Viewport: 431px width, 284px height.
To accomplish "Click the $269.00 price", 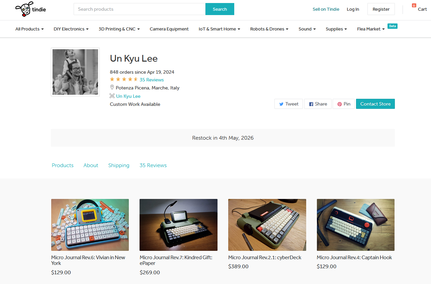I will [x=150, y=273].
